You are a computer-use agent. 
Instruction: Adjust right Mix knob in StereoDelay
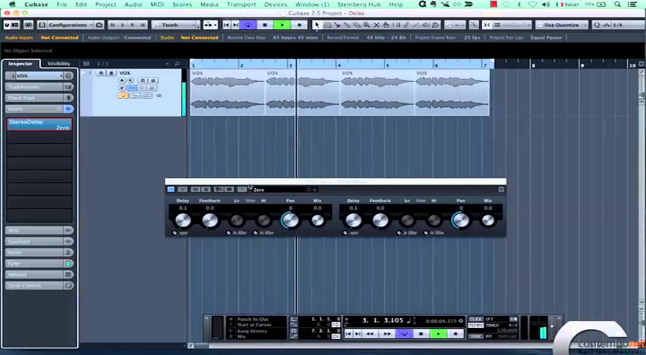tap(488, 221)
